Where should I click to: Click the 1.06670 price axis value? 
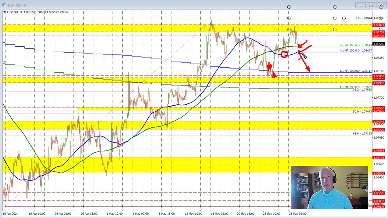[379, 164]
